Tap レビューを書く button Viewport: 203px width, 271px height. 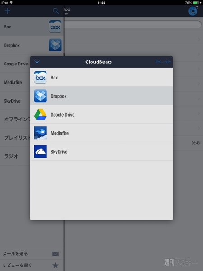tap(32, 265)
